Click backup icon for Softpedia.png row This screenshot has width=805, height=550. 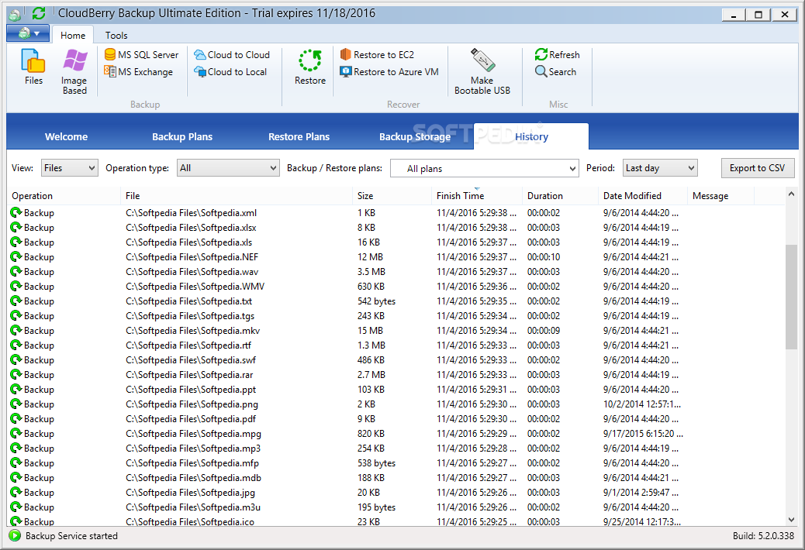tap(16, 404)
